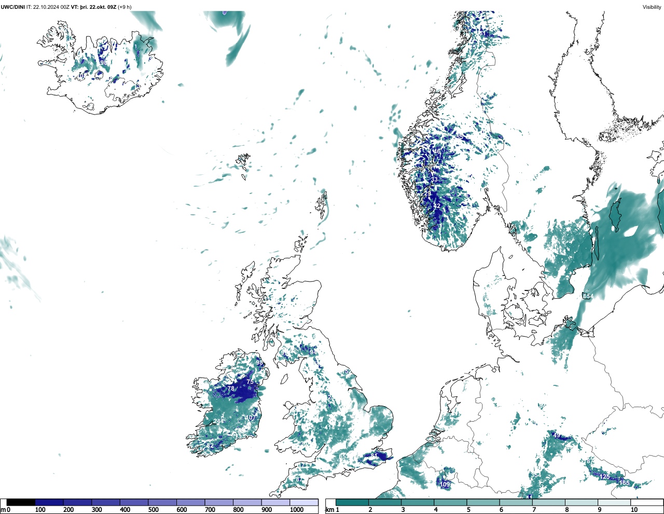Click the black 0–100 m legend swatch

pos(21,503)
